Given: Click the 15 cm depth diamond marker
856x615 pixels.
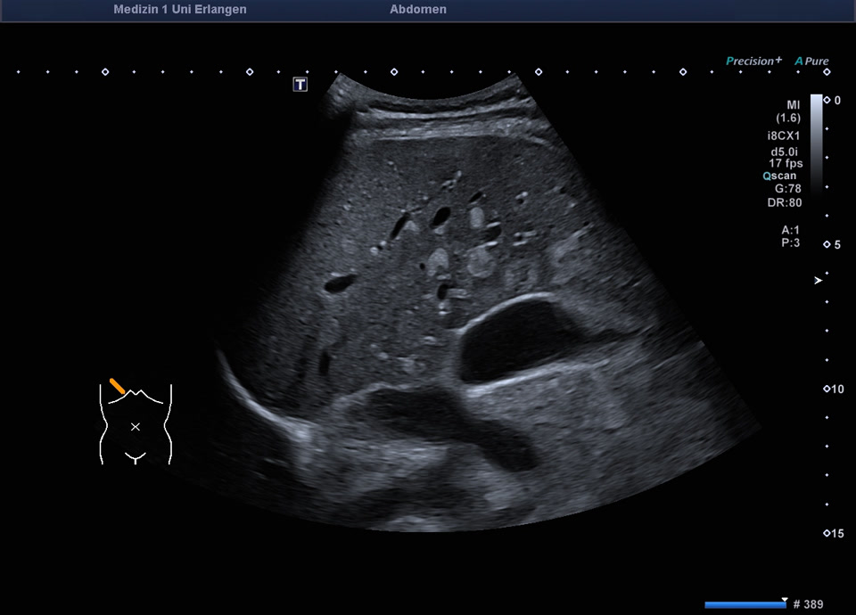Looking at the screenshot, I should point(827,533).
